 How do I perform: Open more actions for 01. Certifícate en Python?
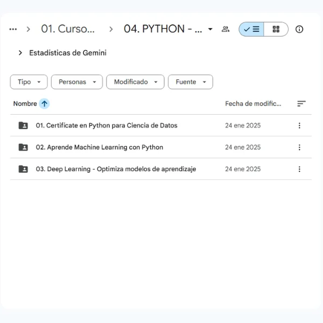tap(299, 125)
